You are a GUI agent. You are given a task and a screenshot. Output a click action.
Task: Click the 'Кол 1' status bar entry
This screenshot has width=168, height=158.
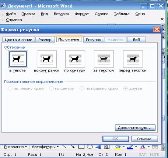(x=120, y=155)
